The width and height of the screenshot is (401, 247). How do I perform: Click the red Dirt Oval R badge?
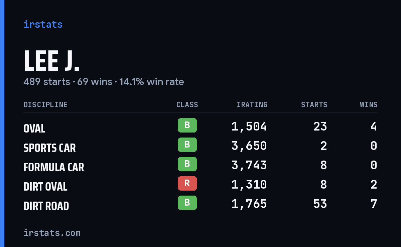187,184
